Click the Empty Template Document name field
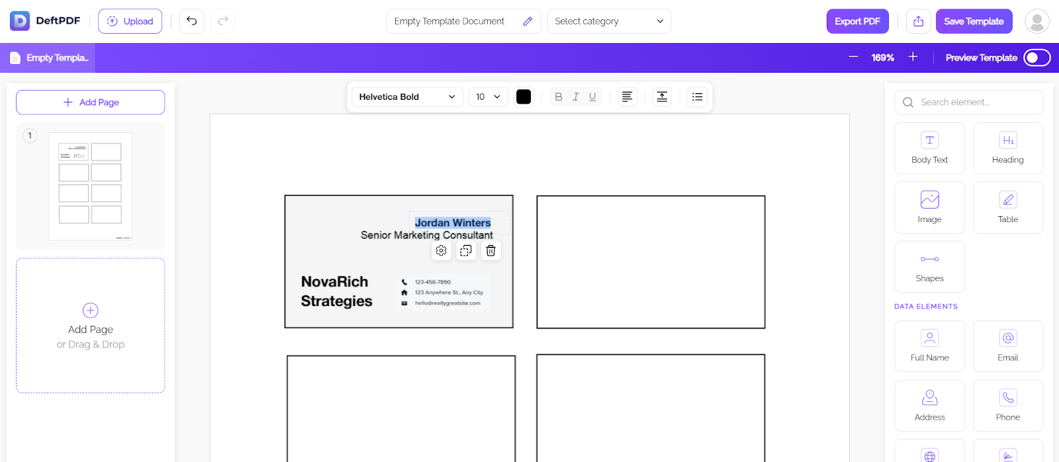The height and width of the screenshot is (462, 1059). pos(463,21)
